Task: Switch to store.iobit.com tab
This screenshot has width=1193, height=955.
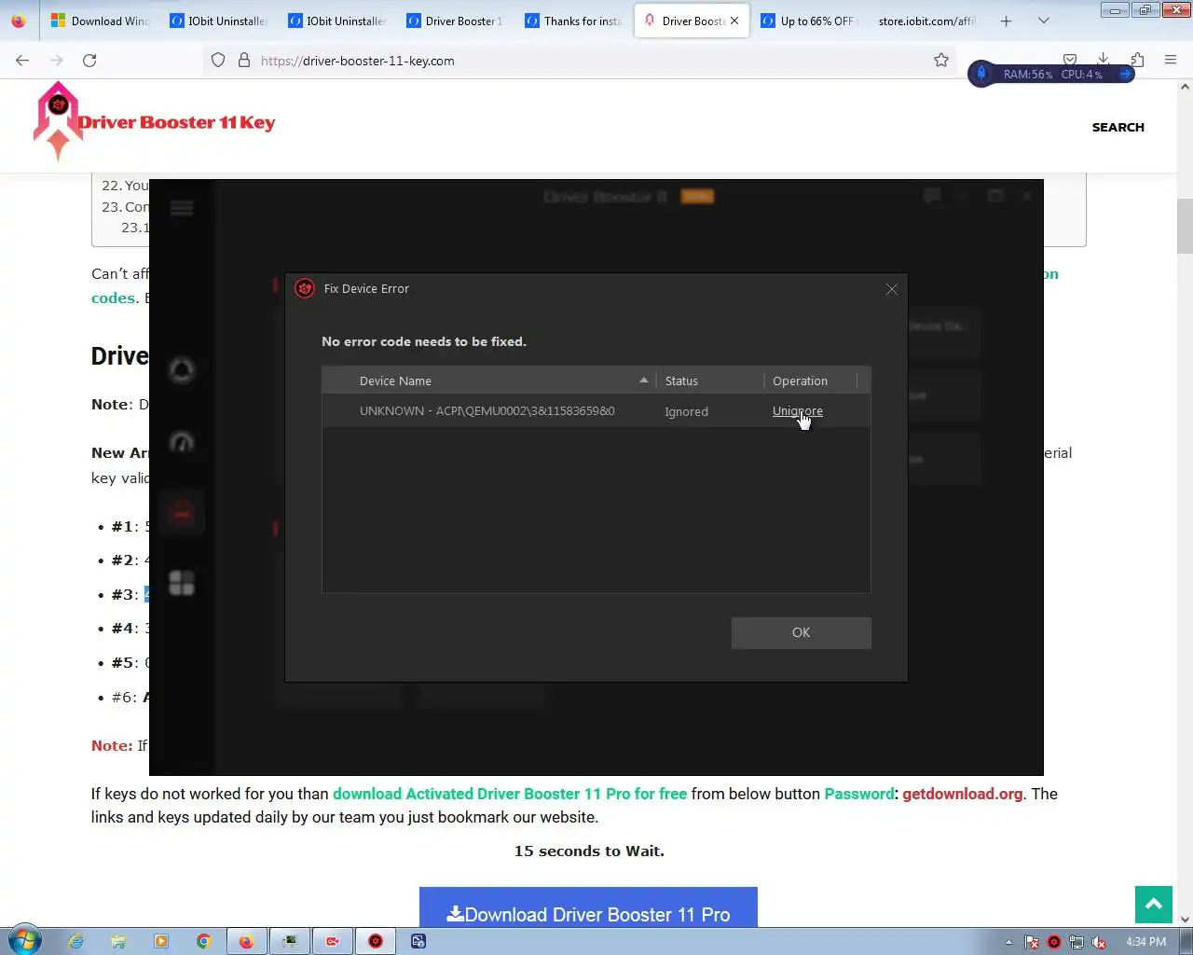Action: 926,21
